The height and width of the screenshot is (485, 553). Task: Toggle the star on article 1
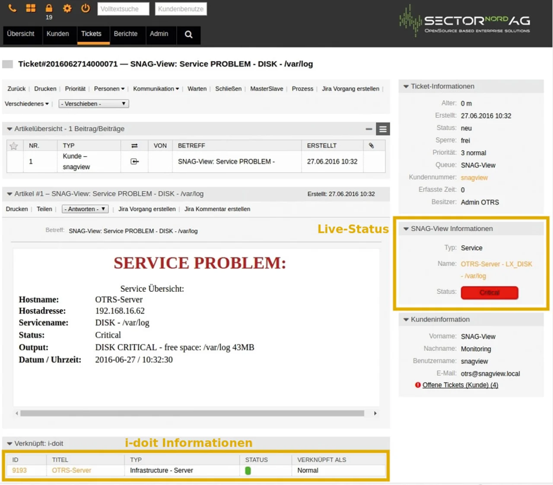pyautogui.click(x=14, y=146)
